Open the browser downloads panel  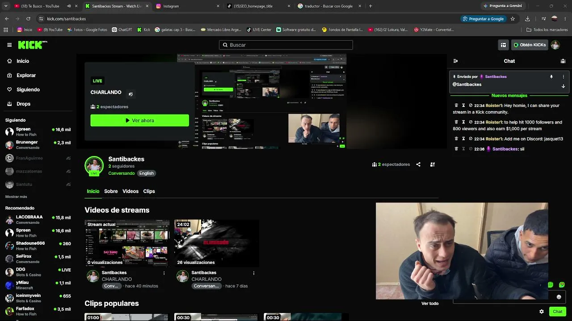coord(528,19)
